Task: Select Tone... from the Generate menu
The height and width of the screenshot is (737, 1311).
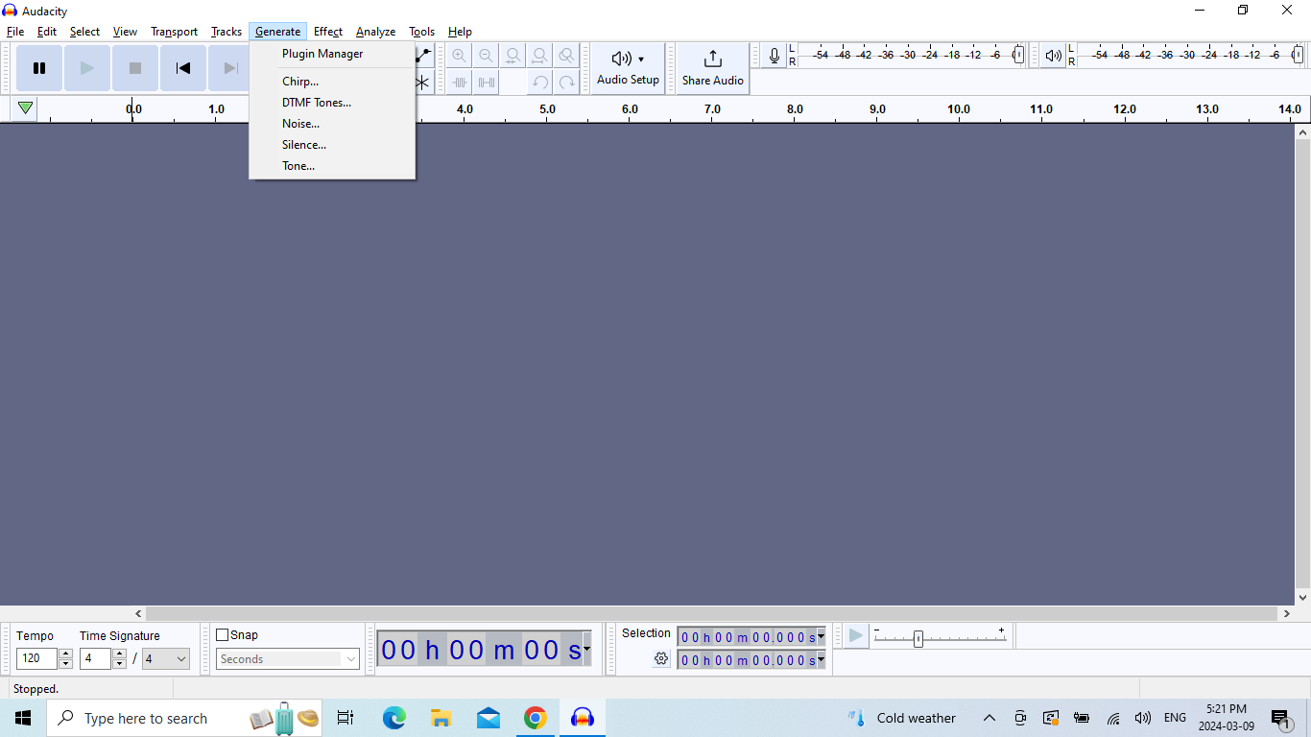Action: (298, 166)
